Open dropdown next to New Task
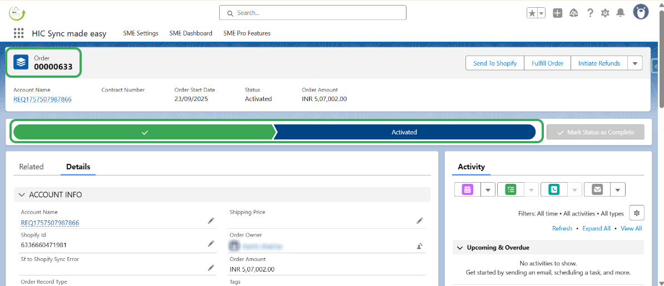This screenshot has height=286, width=664. pos(531,189)
